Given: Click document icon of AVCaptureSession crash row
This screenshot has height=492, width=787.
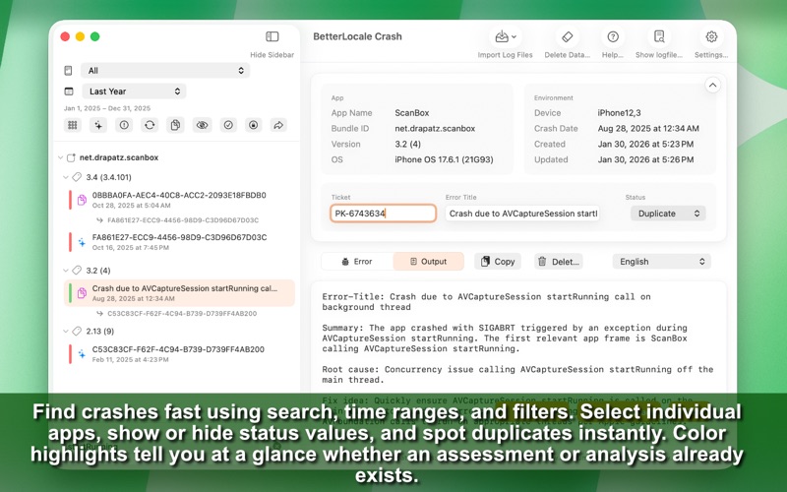Looking at the screenshot, I should pos(82,293).
